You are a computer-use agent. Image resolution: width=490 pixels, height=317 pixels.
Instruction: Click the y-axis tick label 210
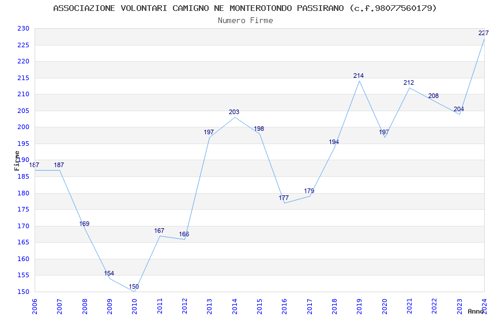tap(23, 94)
